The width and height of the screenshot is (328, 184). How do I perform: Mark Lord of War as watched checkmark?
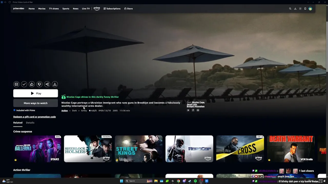(24, 84)
